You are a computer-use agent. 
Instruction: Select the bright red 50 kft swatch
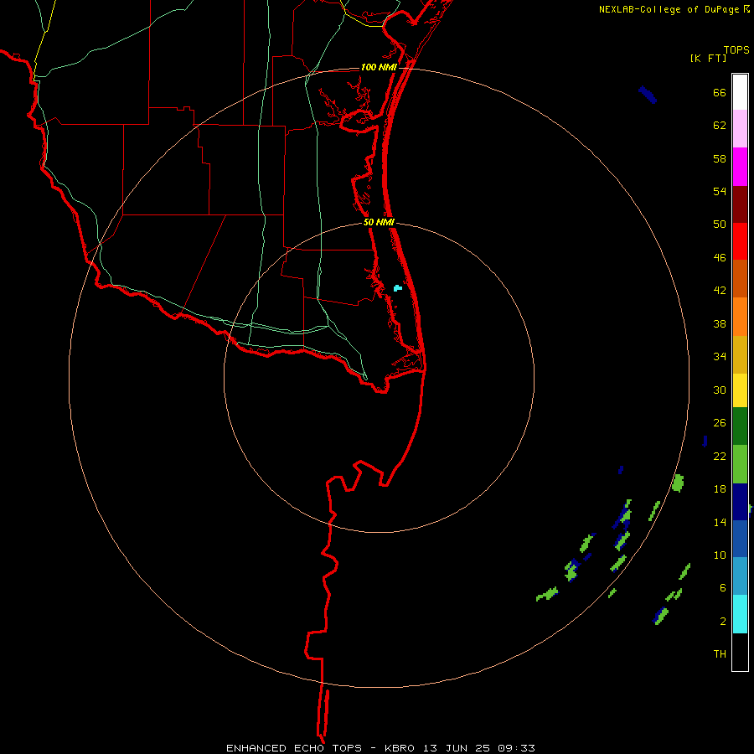740,241
